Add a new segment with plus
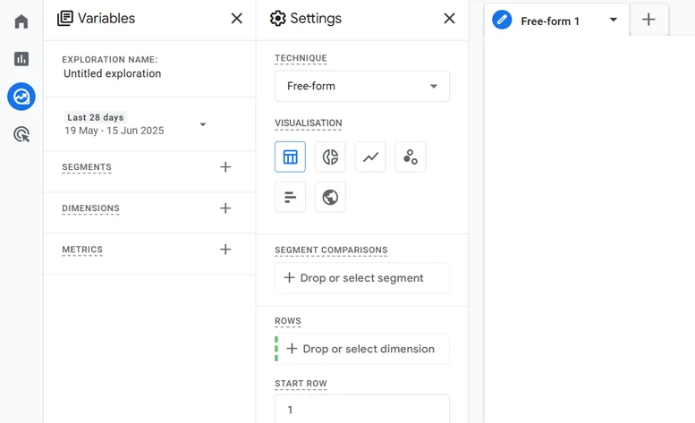695x423 pixels. click(x=225, y=167)
